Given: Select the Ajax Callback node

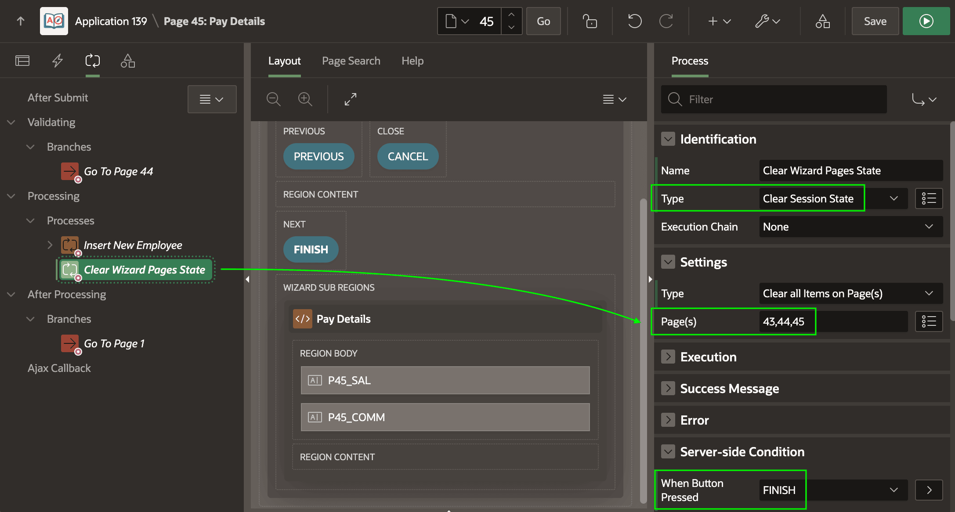Looking at the screenshot, I should pos(59,368).
